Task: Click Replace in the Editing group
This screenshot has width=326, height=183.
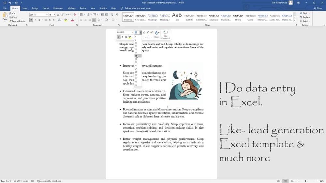Action: [x=305, y=17]
